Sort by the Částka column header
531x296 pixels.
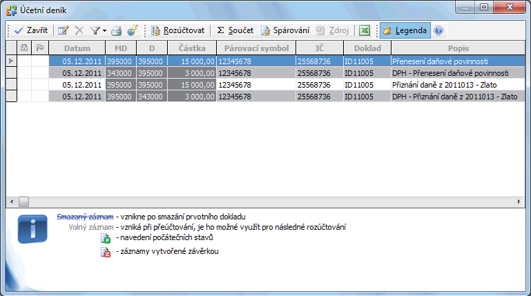click(x=191, y=48)
